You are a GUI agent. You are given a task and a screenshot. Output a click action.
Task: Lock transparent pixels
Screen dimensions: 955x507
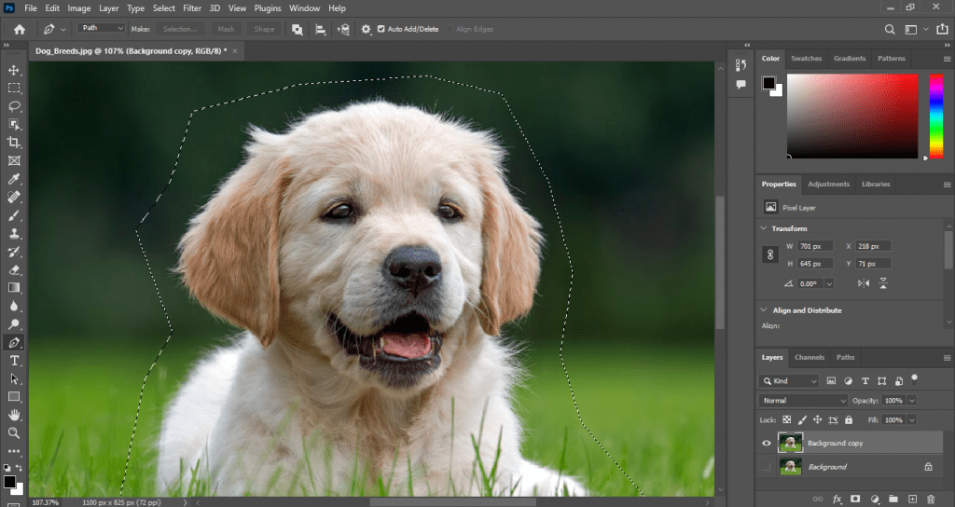pyautogui.click(x=787, y=420)
